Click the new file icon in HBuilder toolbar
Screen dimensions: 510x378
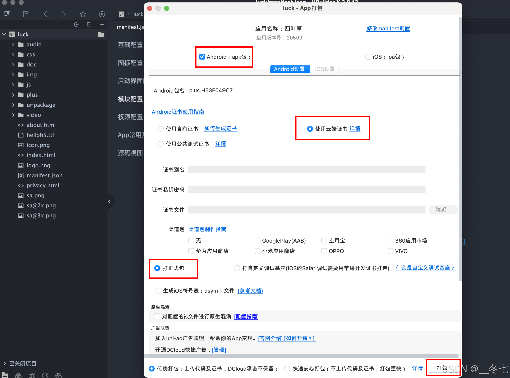(7, 14)
